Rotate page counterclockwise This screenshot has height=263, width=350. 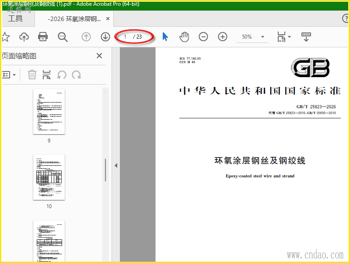click(x=62, y=75)
